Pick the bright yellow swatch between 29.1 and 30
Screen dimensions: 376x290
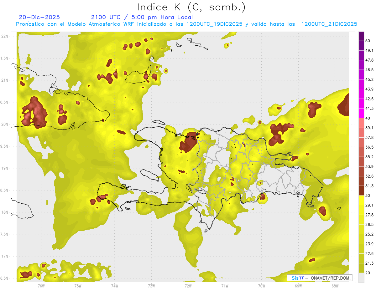(361, 201)
